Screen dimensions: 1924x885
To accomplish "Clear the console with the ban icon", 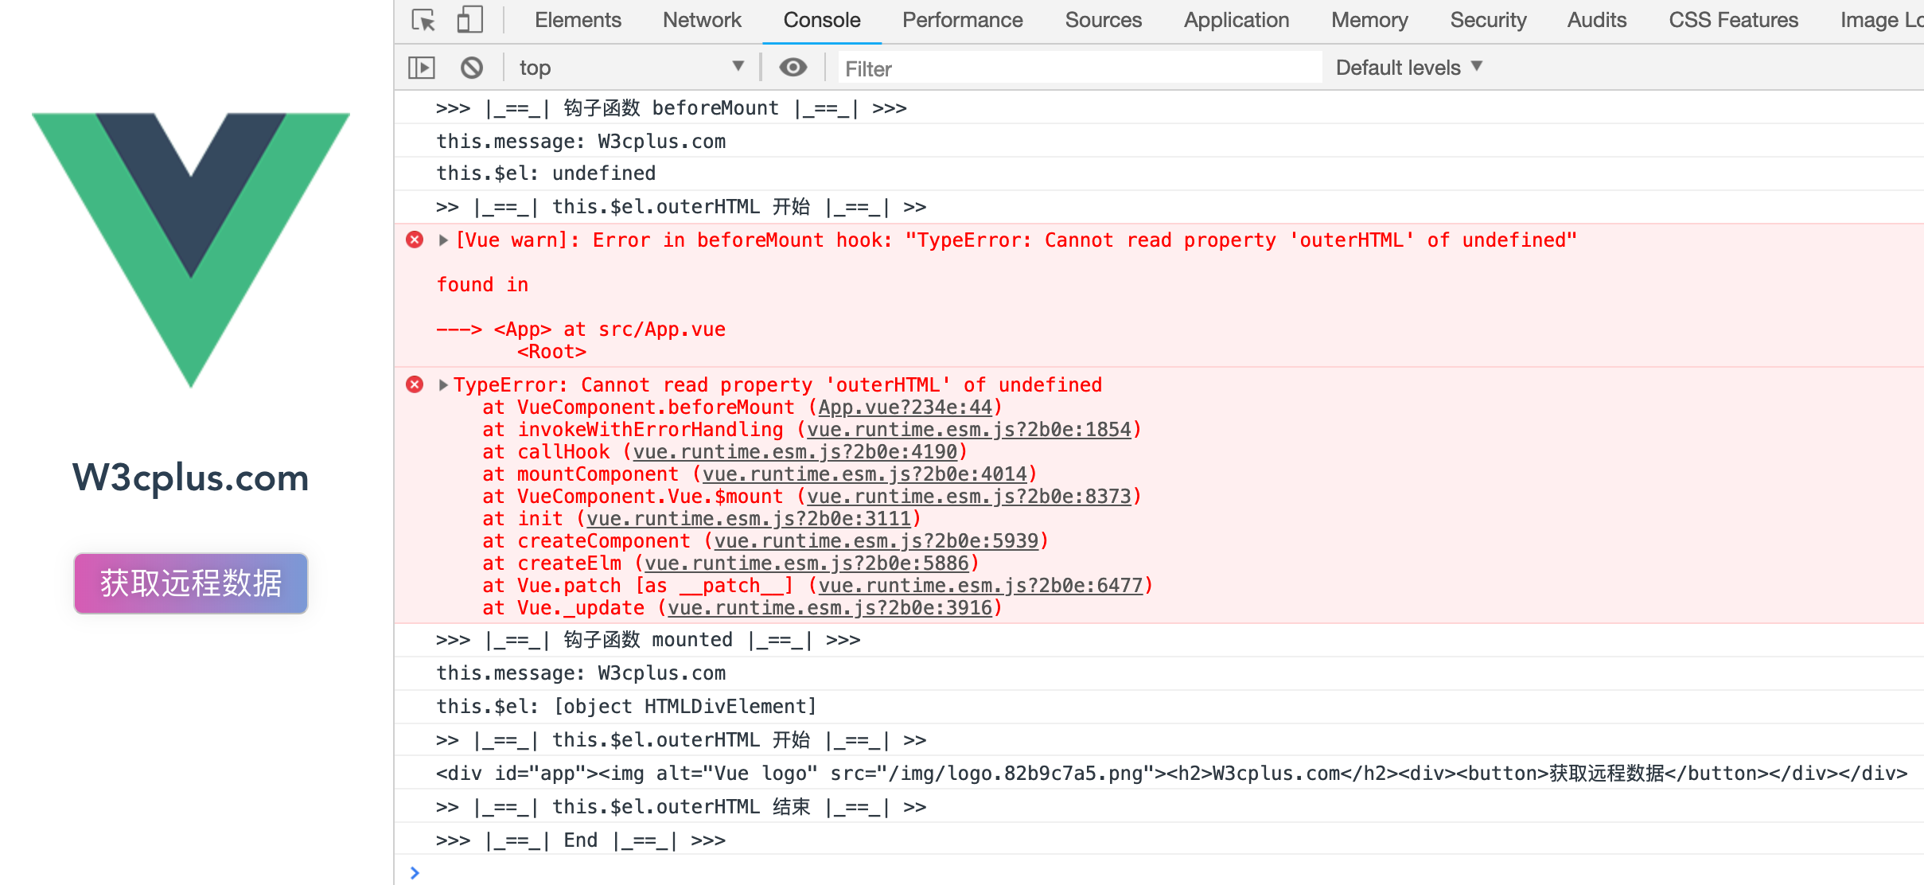I will tap(472, 68).
